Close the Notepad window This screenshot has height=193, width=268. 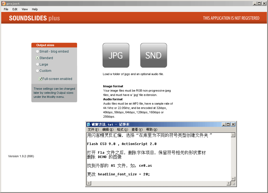tap(233, 124)
